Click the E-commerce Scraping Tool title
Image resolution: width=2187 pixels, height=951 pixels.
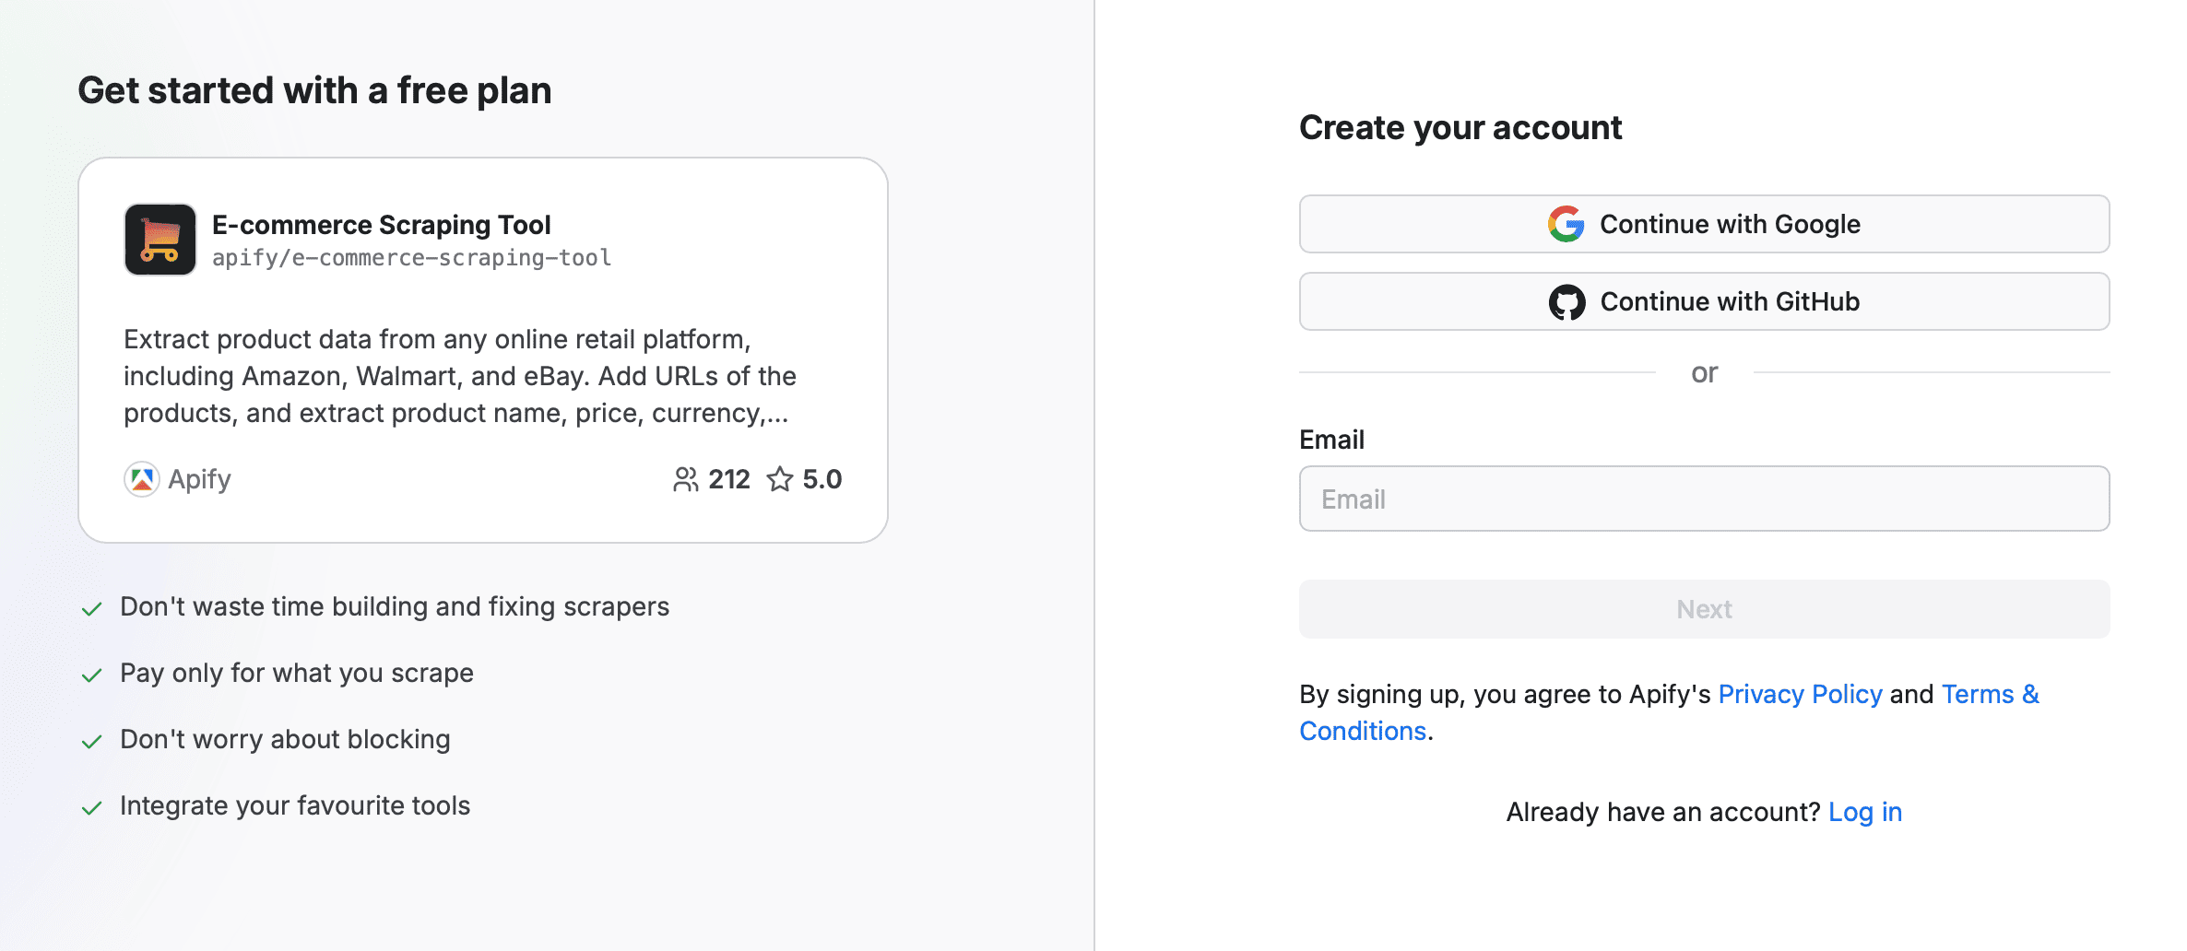click(x=382, y=225)
